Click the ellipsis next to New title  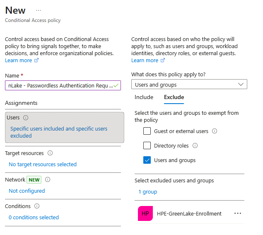click(x=39, y=10)
